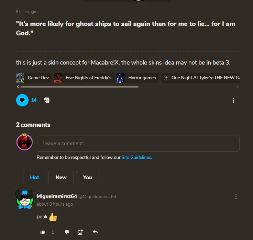Toggle the blue heart like button
This screenshot has width=253, height=240.
pos(22,100)
